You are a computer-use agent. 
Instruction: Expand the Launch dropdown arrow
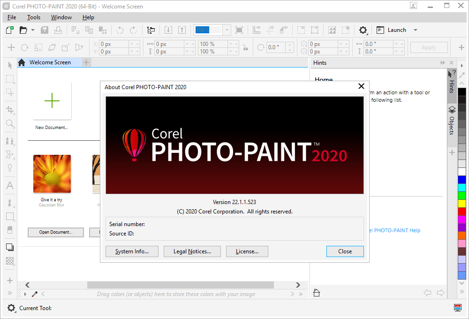[416, 30]
